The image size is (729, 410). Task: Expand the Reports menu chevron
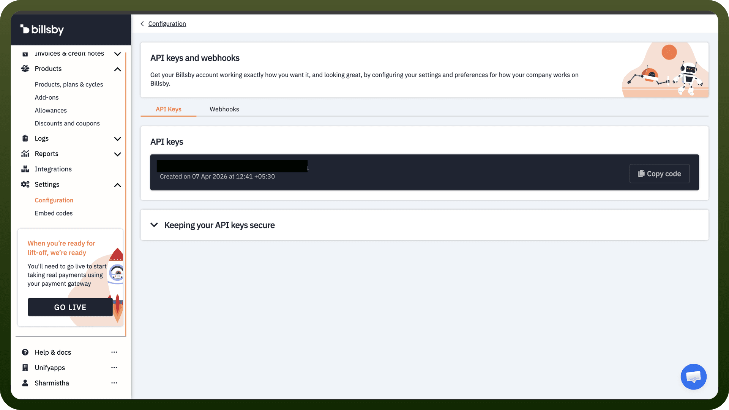click(118, 154)
